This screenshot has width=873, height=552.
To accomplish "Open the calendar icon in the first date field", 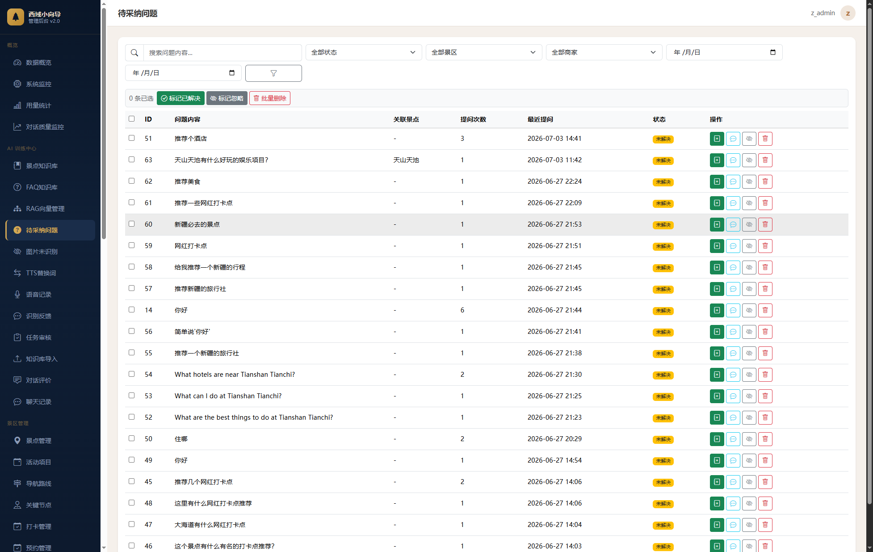I will pyautogui.click(x=773, y=52).
